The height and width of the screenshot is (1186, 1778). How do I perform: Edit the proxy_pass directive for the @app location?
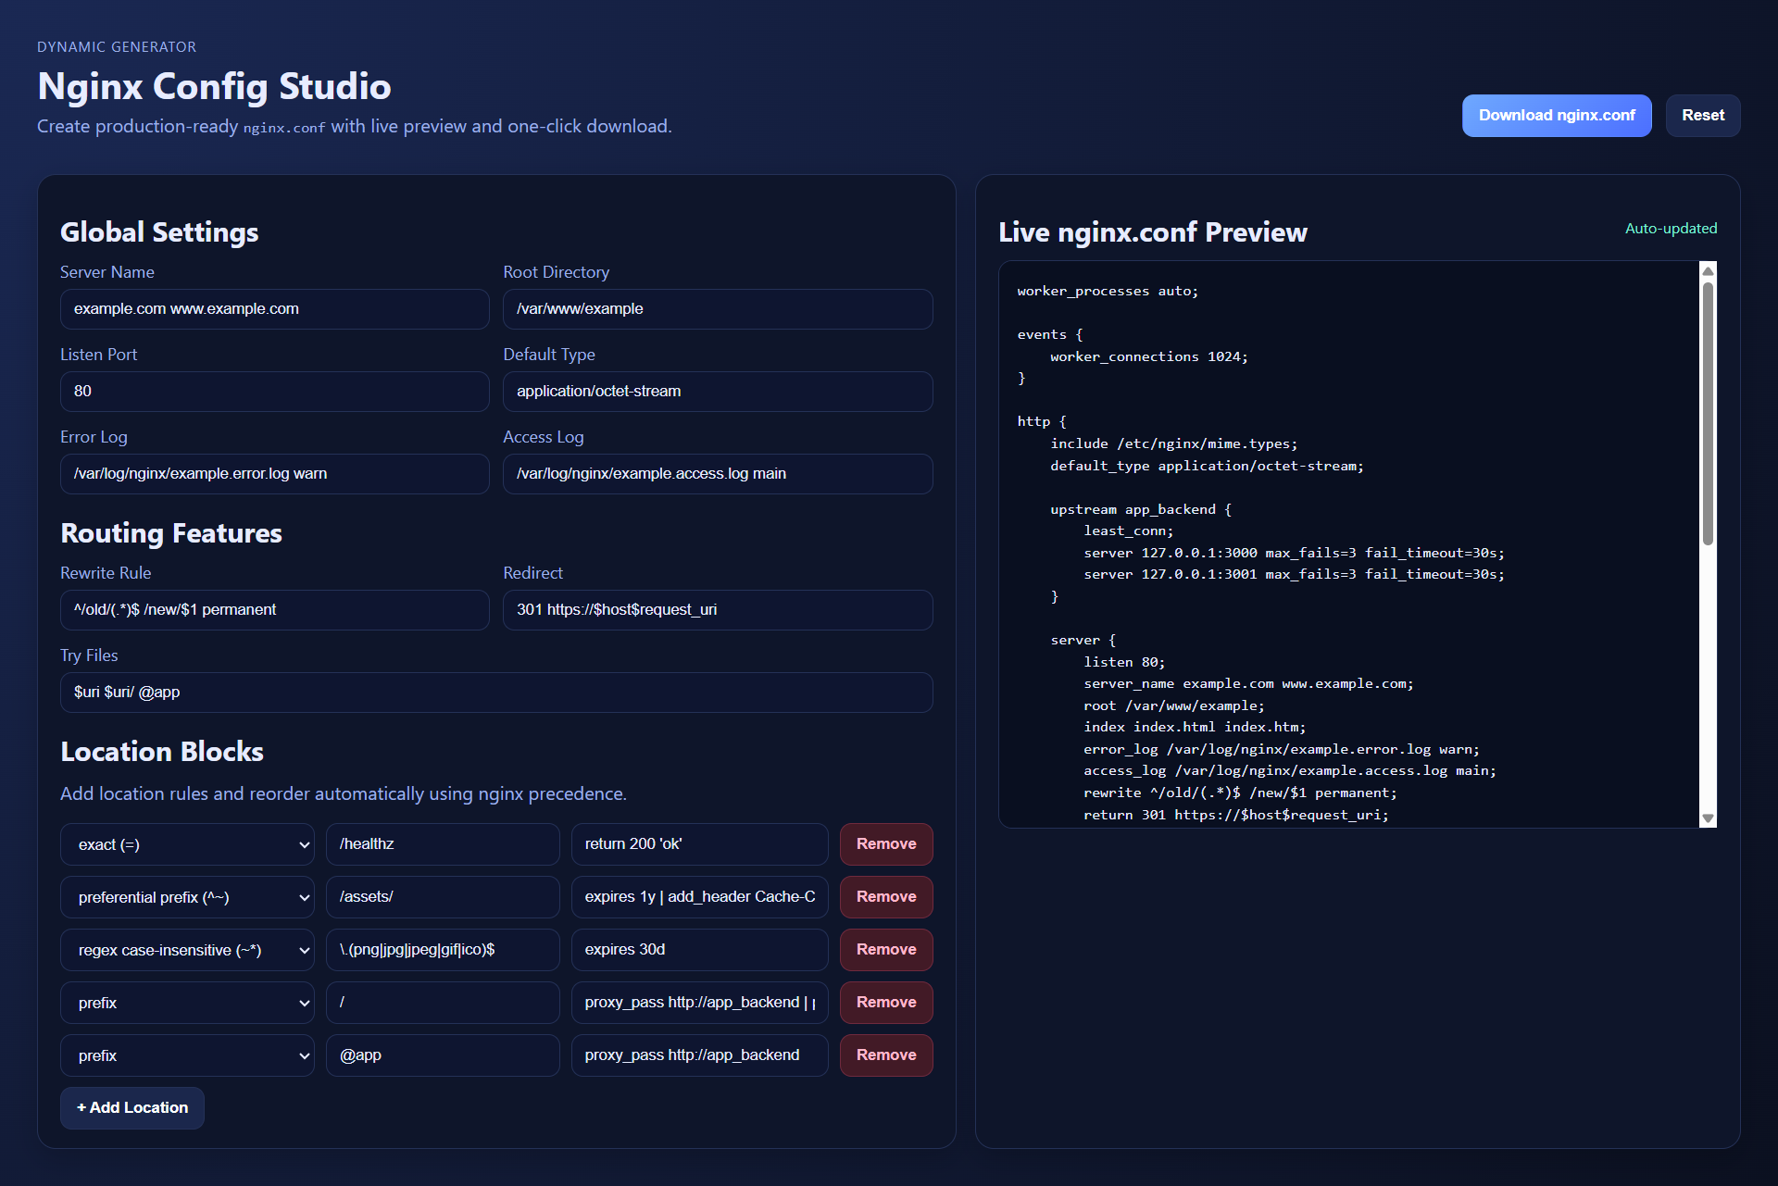(x=700, y=1055)
